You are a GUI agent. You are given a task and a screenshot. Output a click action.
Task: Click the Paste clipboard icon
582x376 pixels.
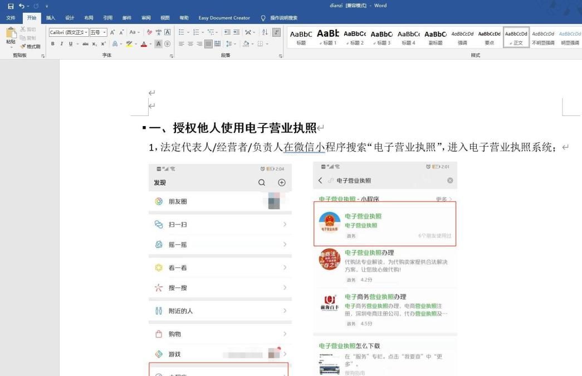click(x=11, y=33)
